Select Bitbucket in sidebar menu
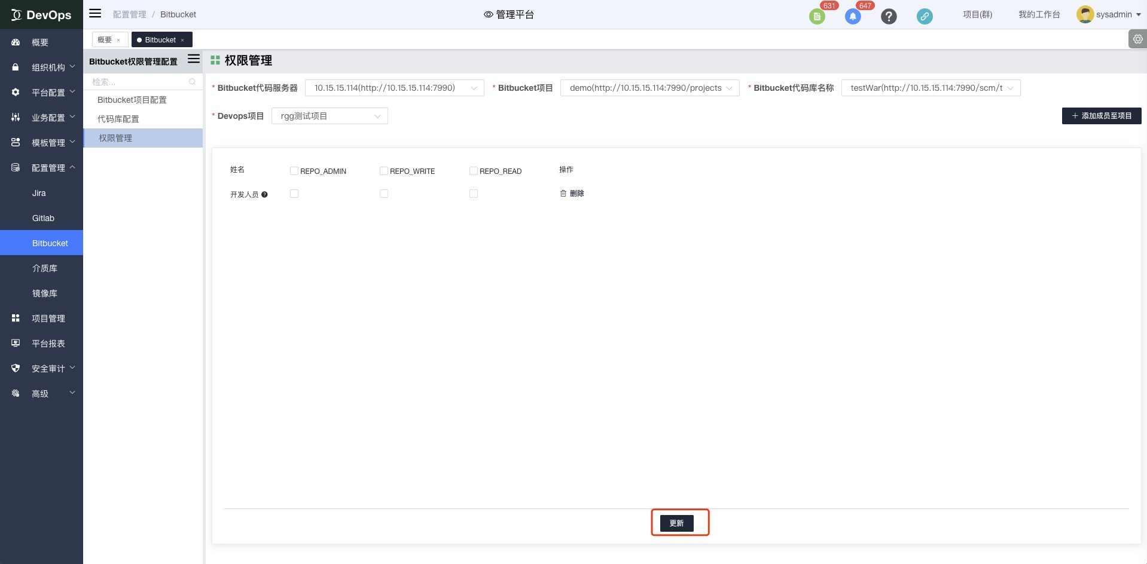Screen dimensions: 1147x564 tap(41, 243)
